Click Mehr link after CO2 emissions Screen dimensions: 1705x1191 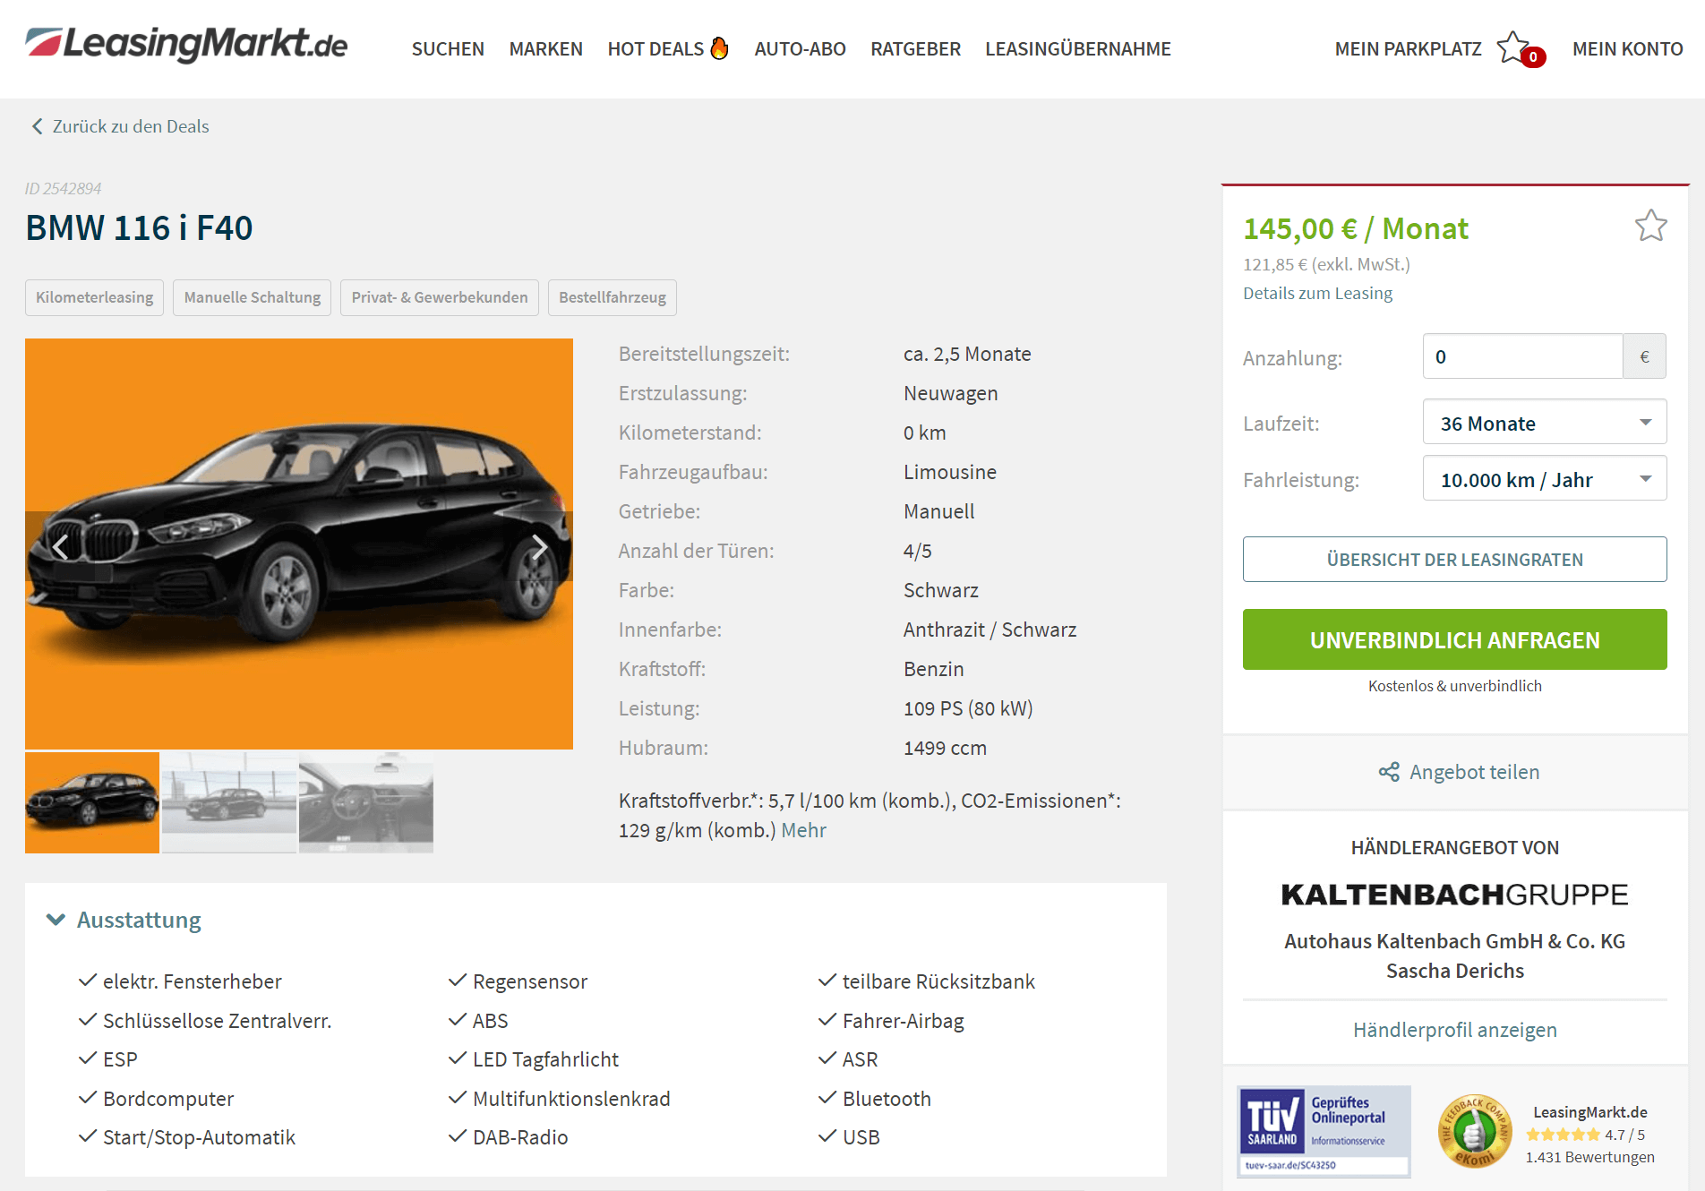pyautogui.click(x=803, y=830)
